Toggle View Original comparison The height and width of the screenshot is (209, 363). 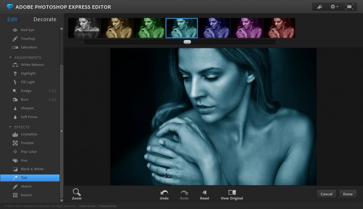[x=232, y=195]
